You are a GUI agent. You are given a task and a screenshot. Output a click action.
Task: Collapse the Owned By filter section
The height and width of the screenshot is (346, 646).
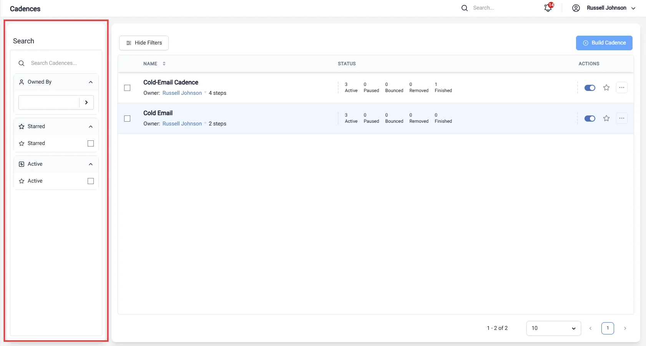(x=91, y=82)
